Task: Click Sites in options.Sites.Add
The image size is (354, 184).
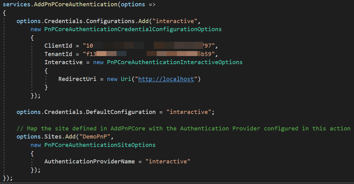Action: coord(53,137)
